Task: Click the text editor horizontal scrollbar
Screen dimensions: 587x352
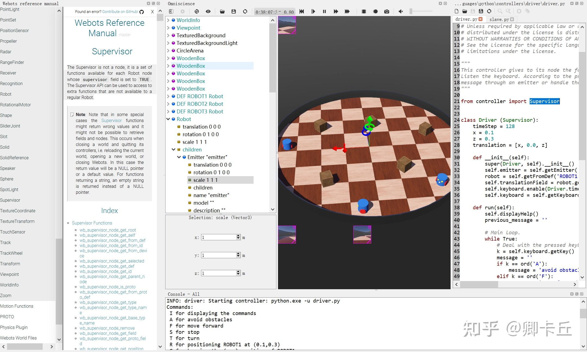Action: tap(479, 284)
